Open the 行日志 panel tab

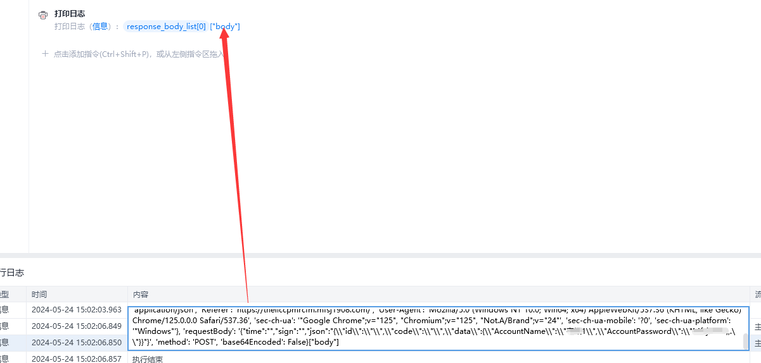[x=12, y=273]
